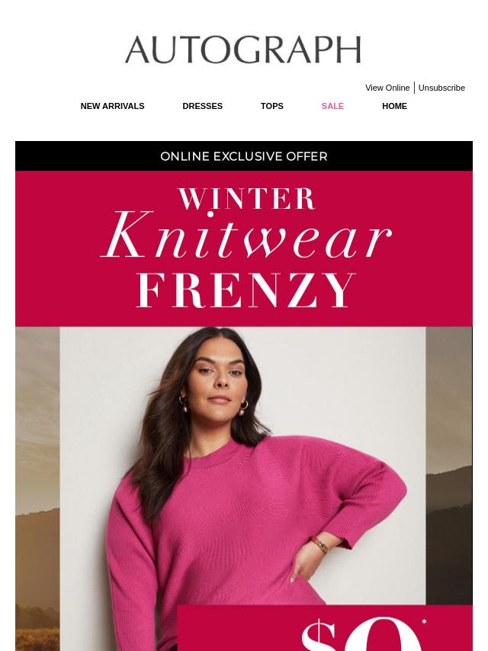Click the AUTOGRAPH brand logo

click(x=243, y=50)
